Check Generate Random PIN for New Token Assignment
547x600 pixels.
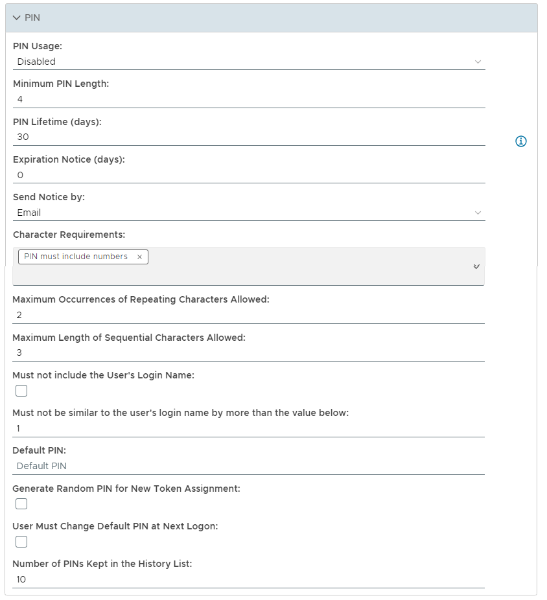click(21, 503)
